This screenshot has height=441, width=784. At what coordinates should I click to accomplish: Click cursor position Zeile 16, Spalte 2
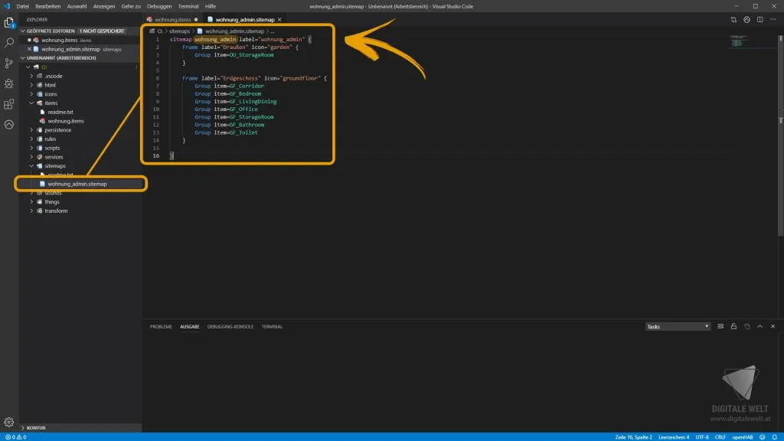(x=633, y=437)
